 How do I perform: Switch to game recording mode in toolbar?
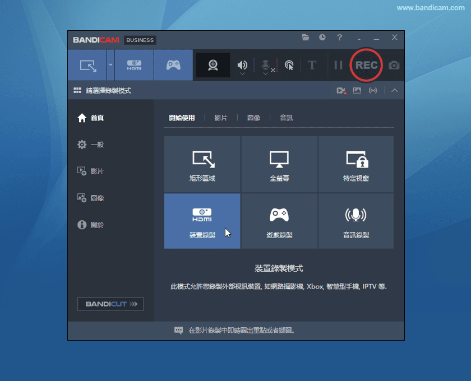173,65
